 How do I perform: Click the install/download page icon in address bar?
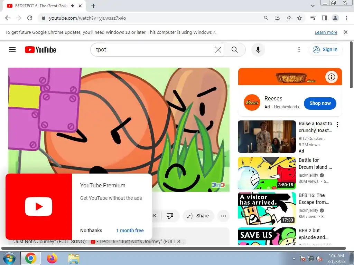(x=277, y=18)
